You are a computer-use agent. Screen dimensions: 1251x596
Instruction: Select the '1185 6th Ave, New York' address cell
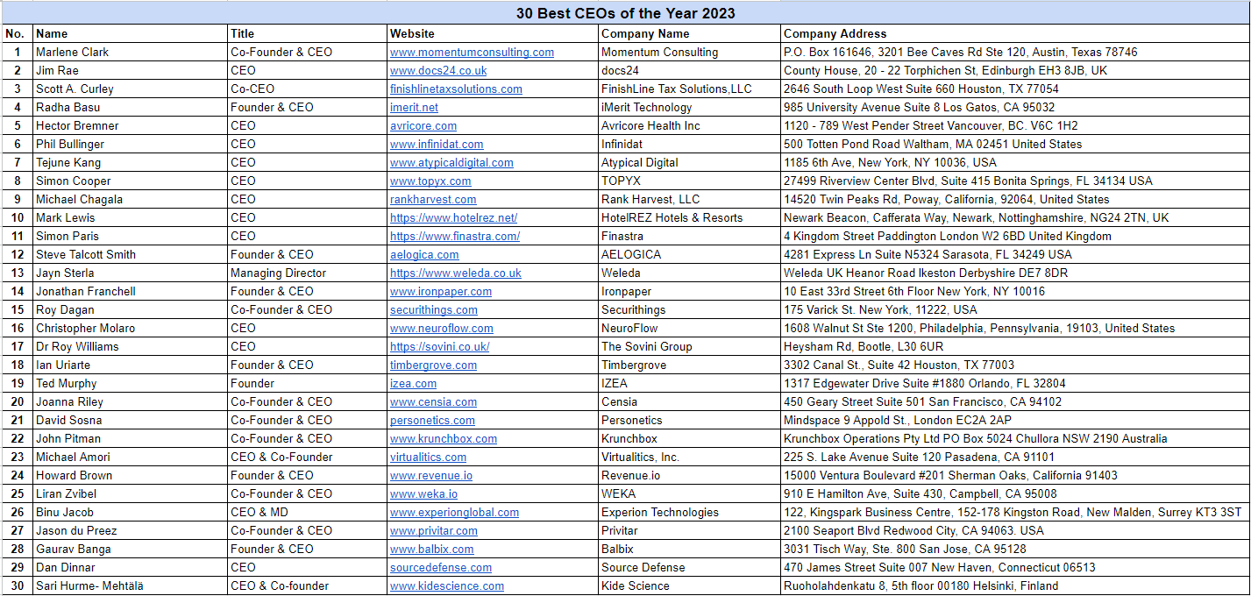pyautogui.click(x=1015, y=162)
